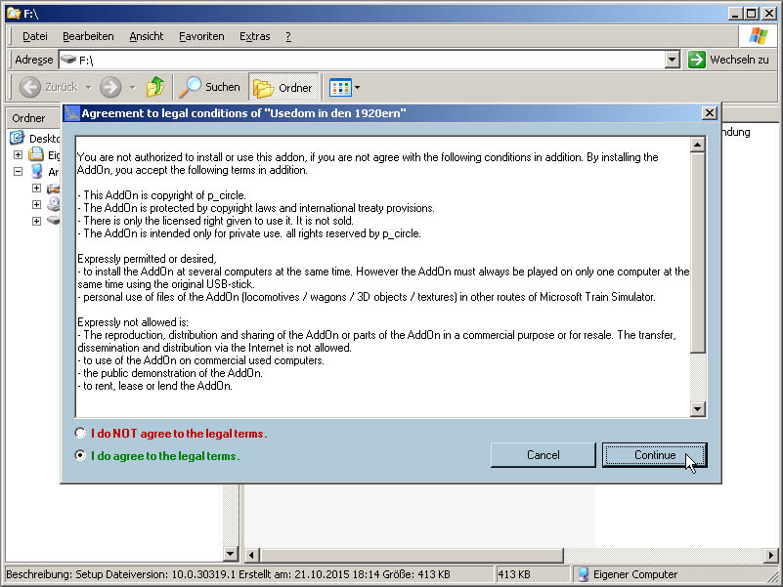Expand the Views button dropdown arrow
The width and height of the screenshot is (783, 587).
[357, 87]
